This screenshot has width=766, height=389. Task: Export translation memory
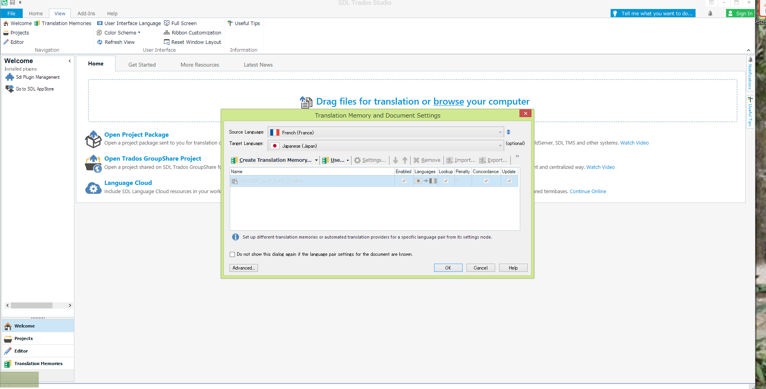pyautogui.click(x=493, y=160)
